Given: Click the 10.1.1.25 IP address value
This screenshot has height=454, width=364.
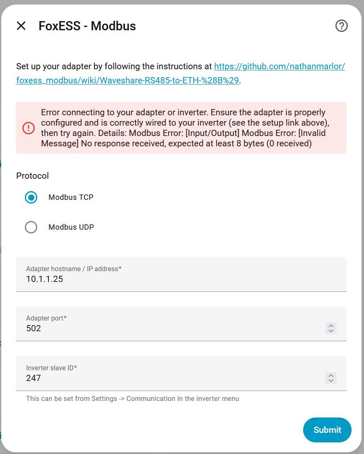Looking at the screenshot, I should (45, 279).
